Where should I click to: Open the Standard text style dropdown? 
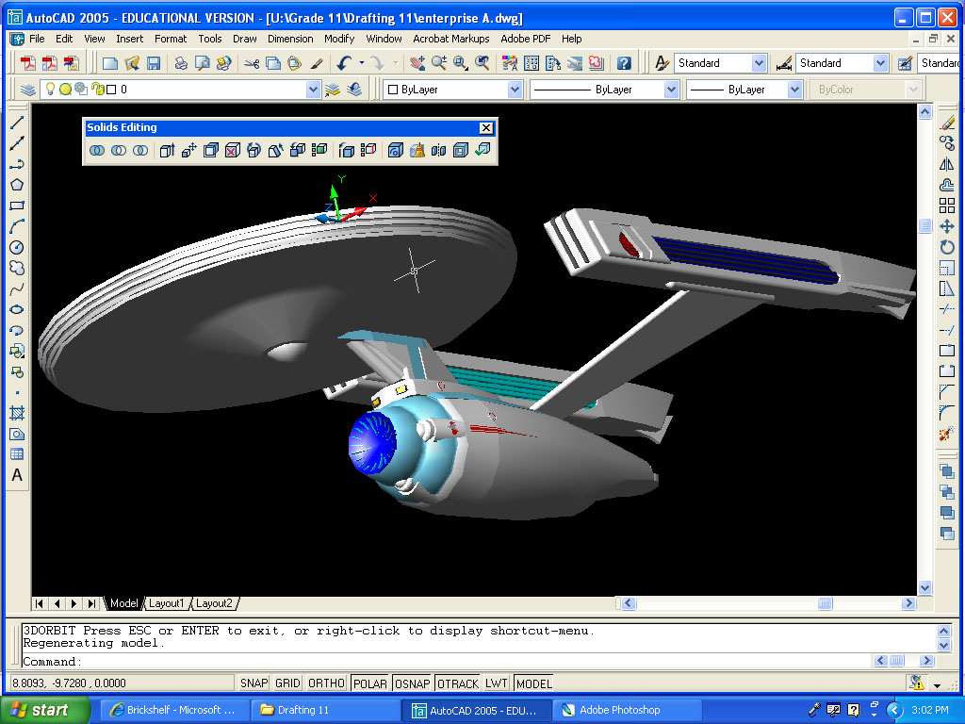[759, 63]
